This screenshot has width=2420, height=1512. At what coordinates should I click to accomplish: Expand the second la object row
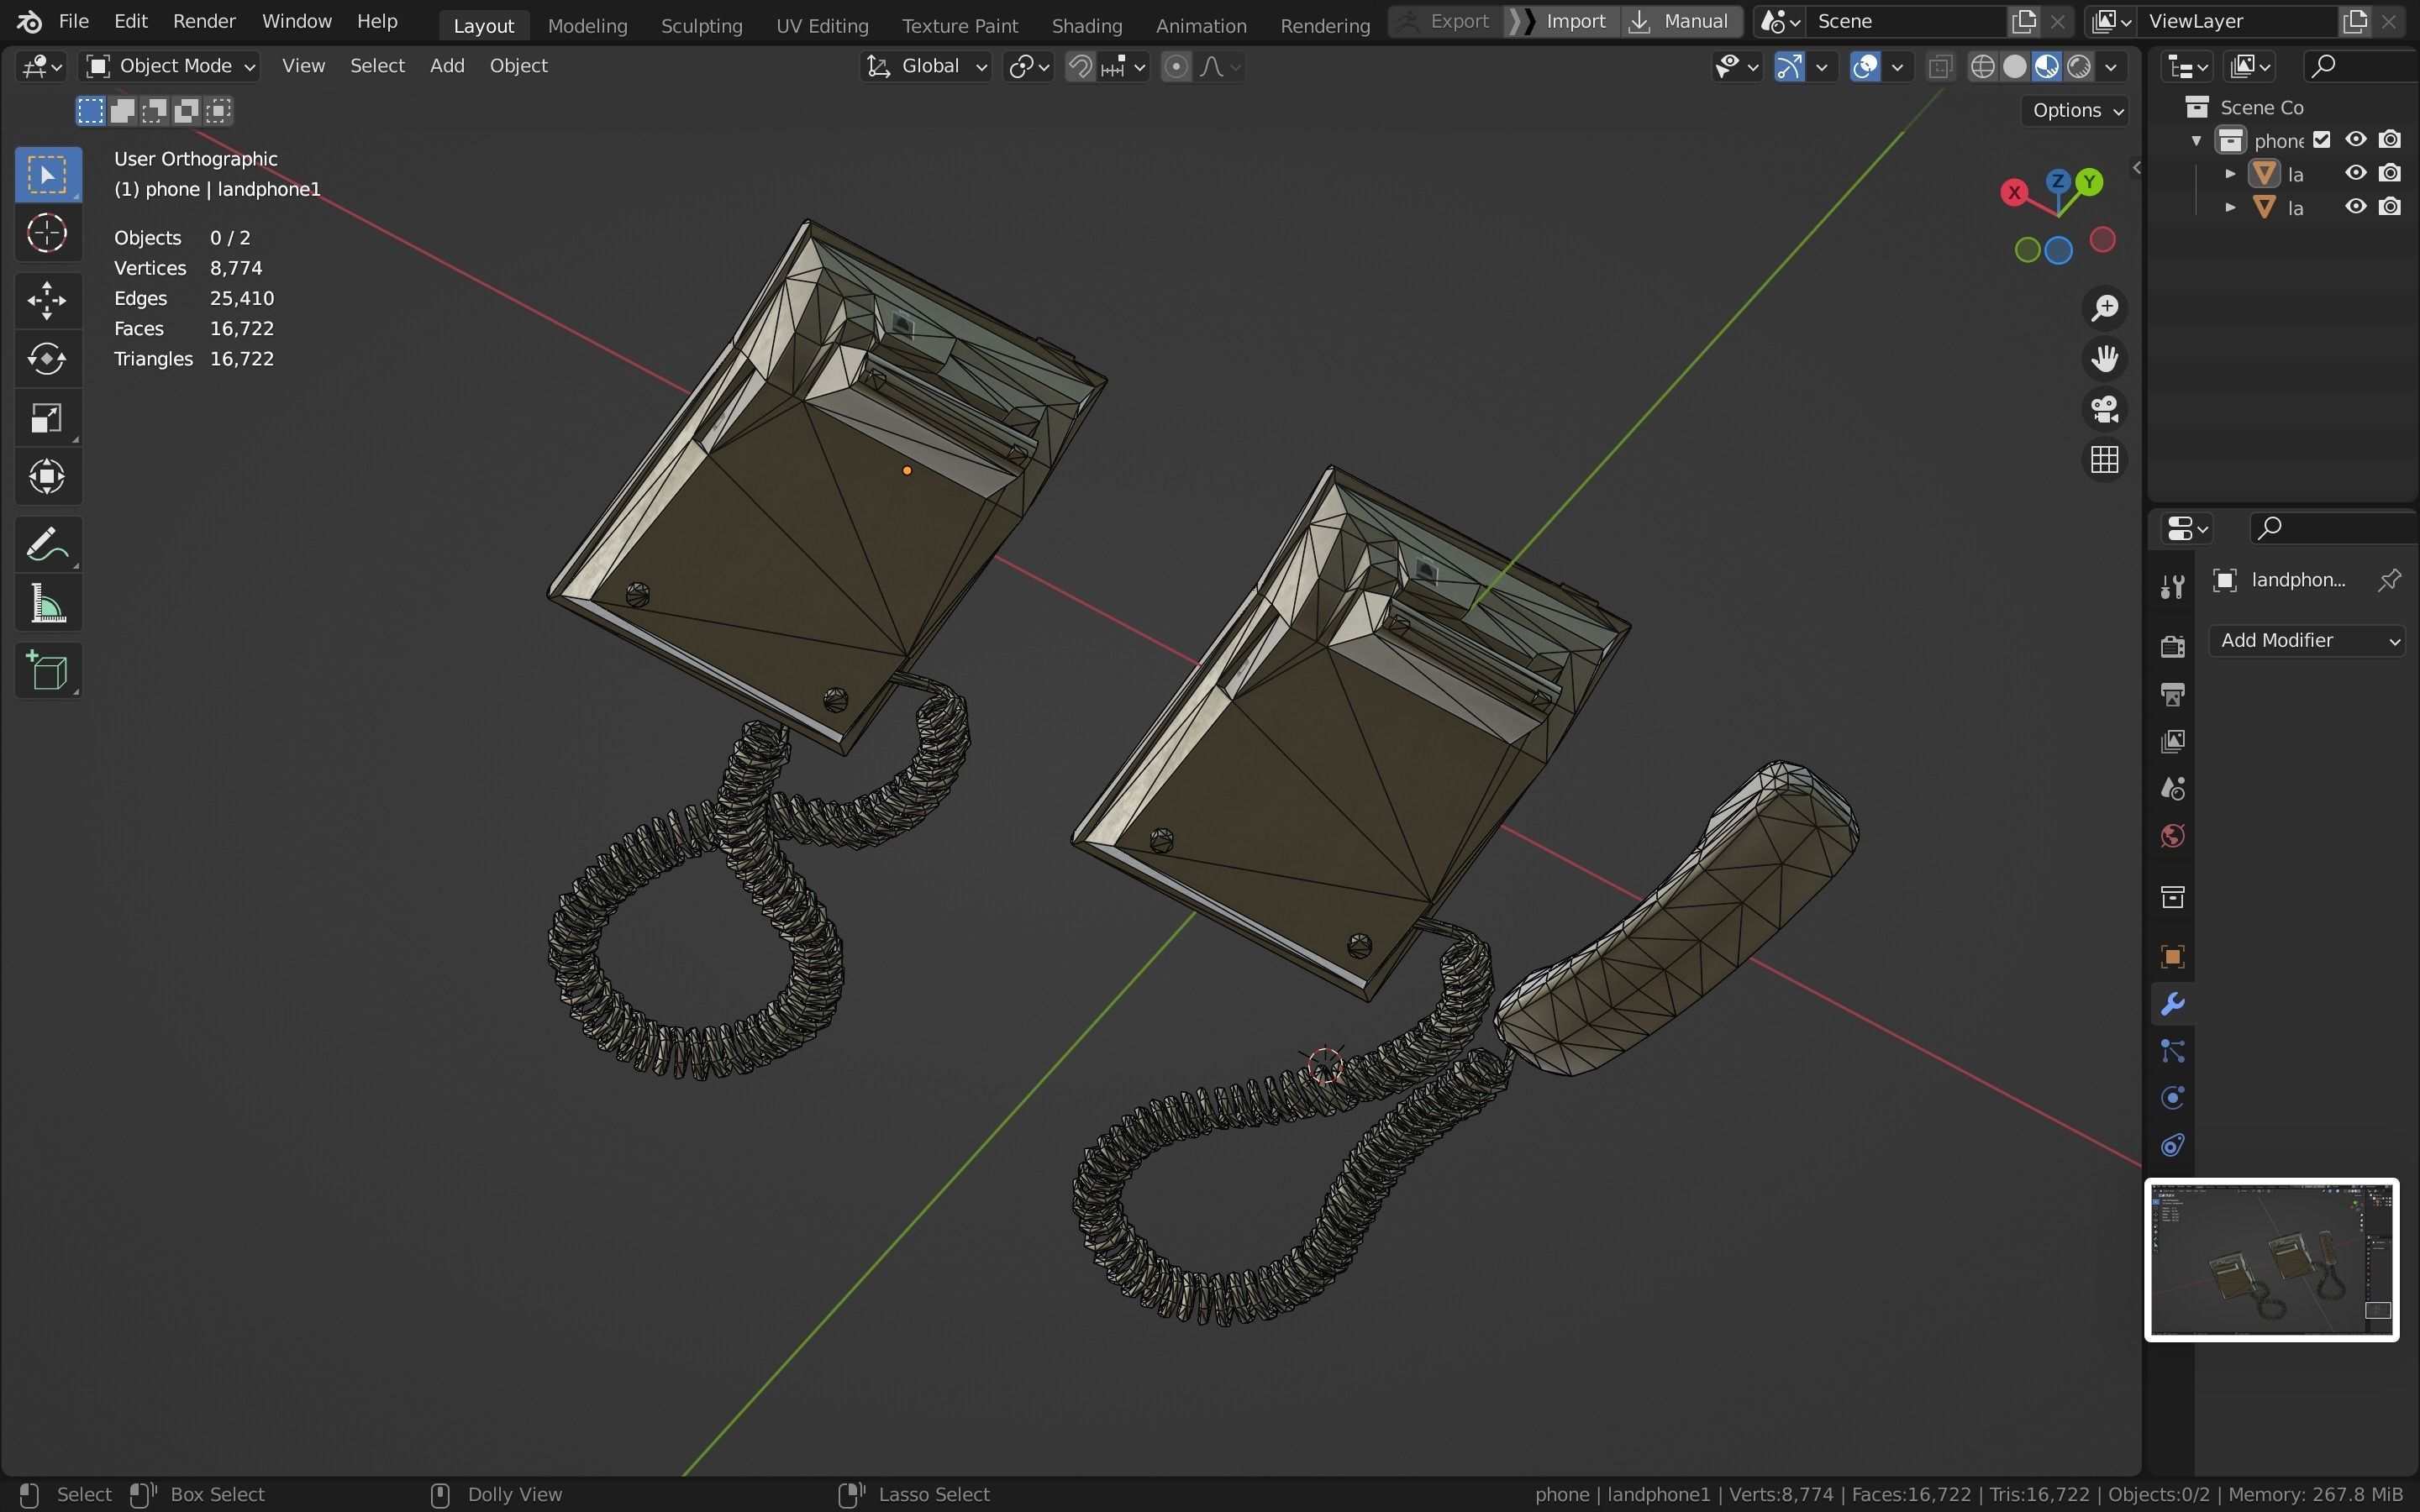tap(2230, 207)
